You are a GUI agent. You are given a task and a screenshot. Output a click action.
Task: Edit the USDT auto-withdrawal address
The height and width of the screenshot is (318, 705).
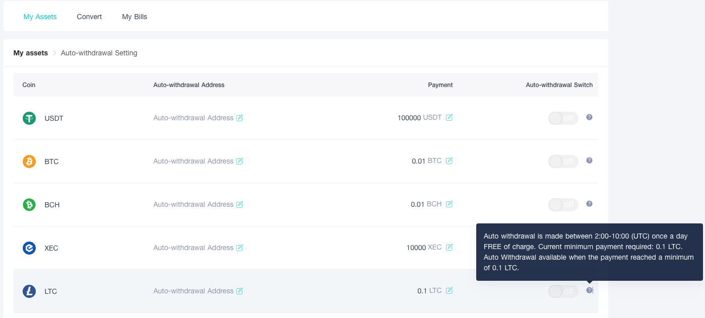(239, 118)
